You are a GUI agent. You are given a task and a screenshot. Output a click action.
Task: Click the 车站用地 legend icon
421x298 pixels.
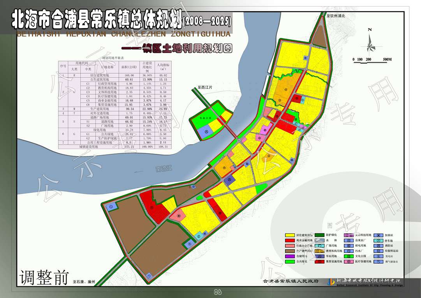click(x=320, y=257)
